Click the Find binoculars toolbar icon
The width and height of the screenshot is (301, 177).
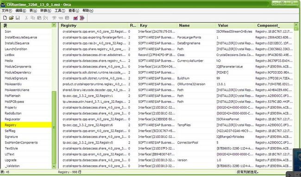point(45,18)
